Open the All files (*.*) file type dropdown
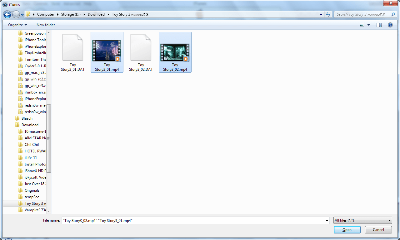 pyautogui.click(x=363, y=220)
